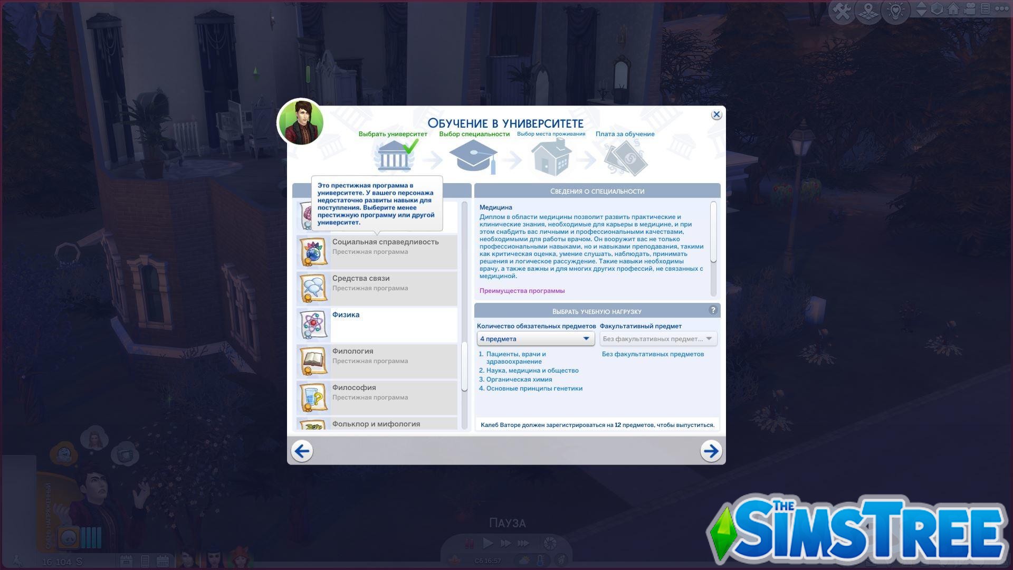
Task: Click the help question mark for course load
Action: [713, 310]
